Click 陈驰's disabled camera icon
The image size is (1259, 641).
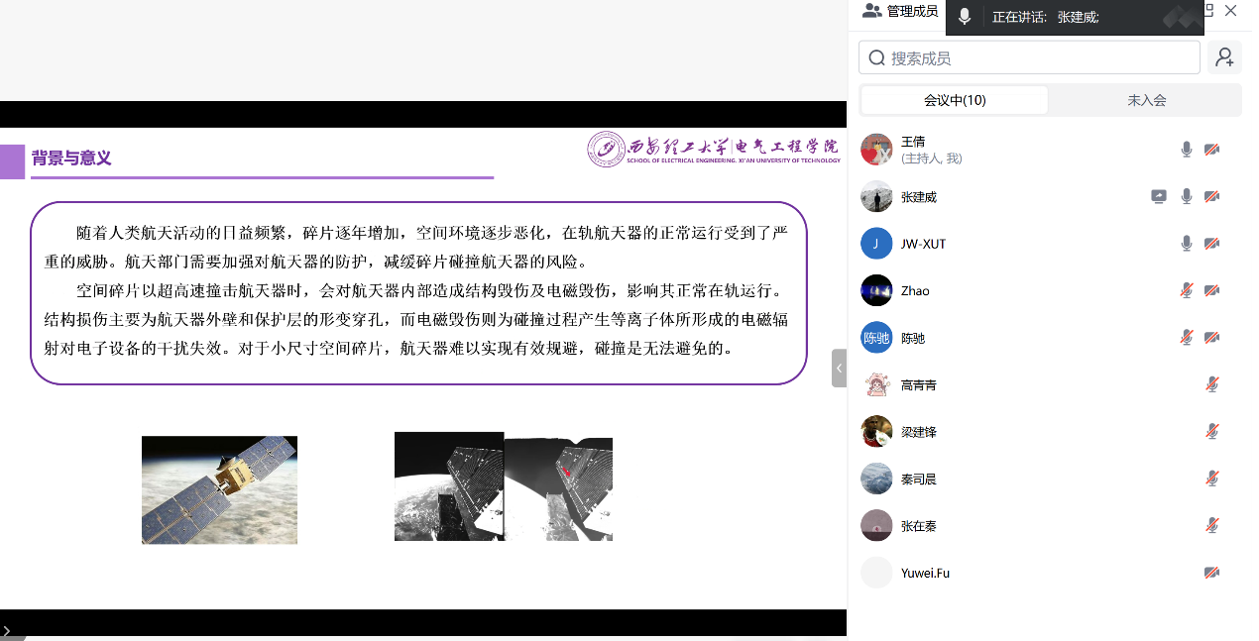[1211, 338]
